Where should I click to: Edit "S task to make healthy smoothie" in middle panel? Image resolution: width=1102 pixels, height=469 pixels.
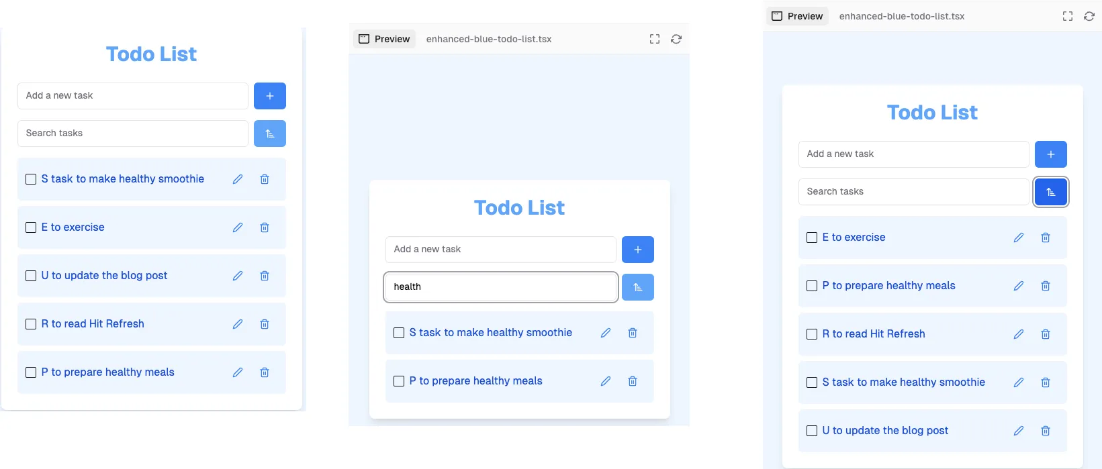click(605, 332)
